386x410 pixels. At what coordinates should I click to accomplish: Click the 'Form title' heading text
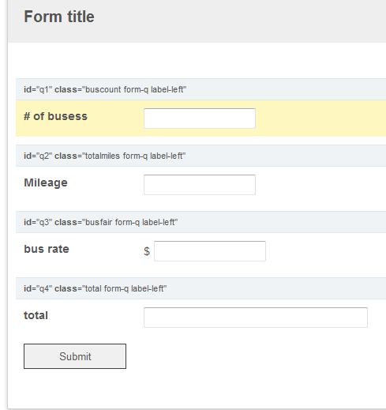59,17
